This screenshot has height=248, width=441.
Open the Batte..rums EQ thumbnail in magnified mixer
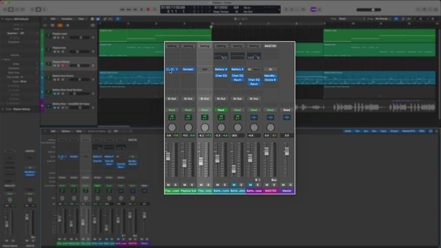click(221, 56)
